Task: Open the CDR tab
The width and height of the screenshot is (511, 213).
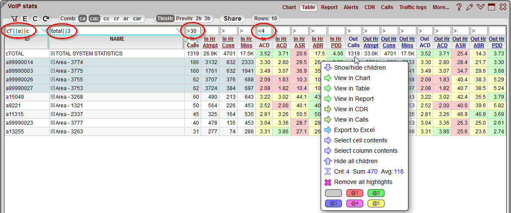Action: [369, 7]
